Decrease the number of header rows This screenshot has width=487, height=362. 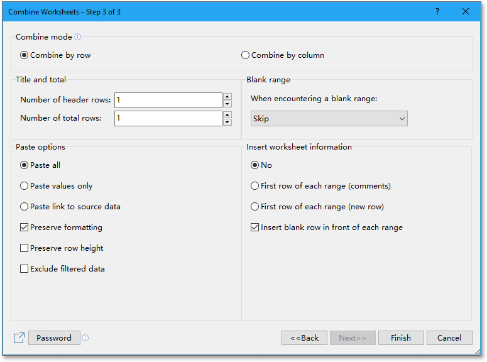pyautogui.click(x=227, y=104)
